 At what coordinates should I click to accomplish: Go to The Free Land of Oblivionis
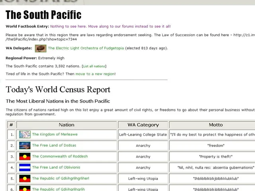[56, 168]
